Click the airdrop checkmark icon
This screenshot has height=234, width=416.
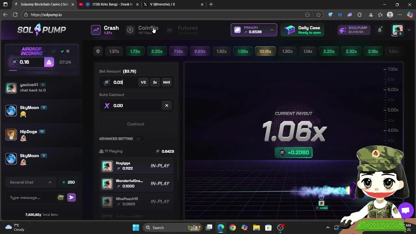click(62, 51)
